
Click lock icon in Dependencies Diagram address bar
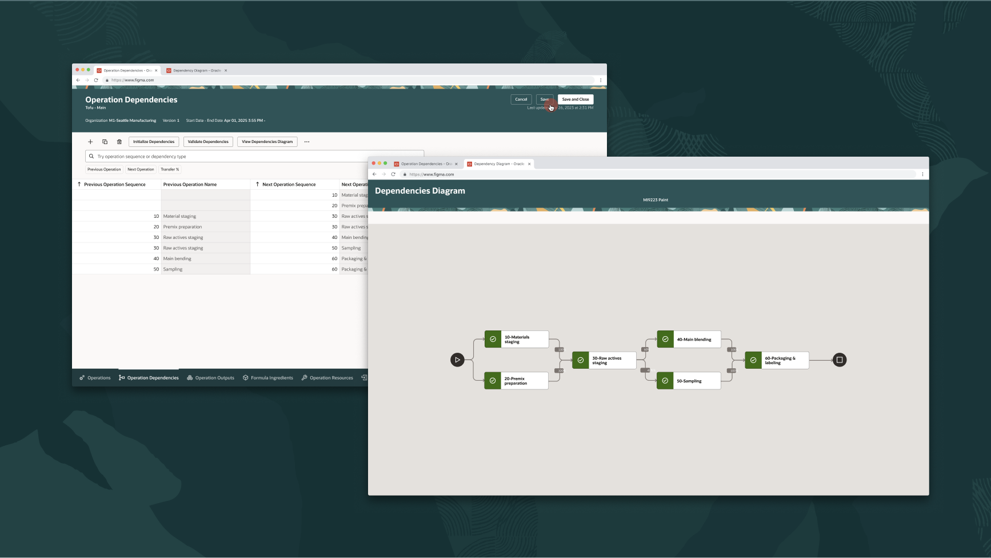405,174
